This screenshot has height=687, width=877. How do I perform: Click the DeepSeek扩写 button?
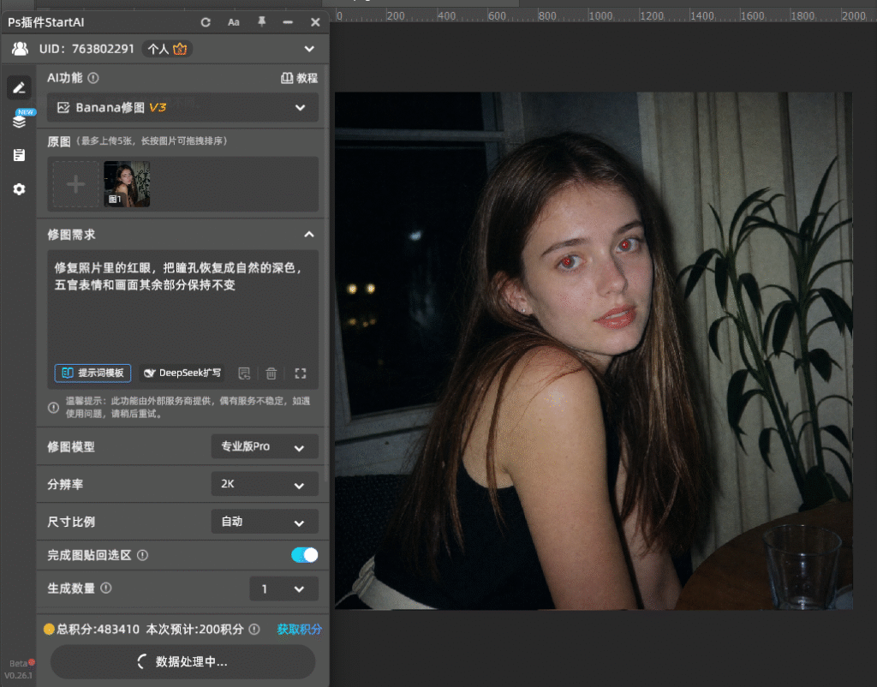pyautogui.click(x=182, y=373)
